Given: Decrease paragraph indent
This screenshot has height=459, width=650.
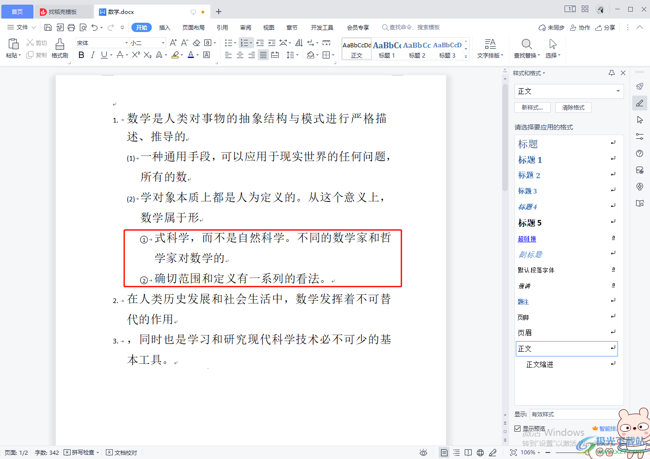Looking at the screenshot, I should click(260, 43).
